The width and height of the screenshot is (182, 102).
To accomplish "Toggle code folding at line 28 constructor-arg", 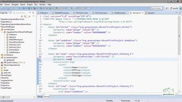I will click(42, 89).
